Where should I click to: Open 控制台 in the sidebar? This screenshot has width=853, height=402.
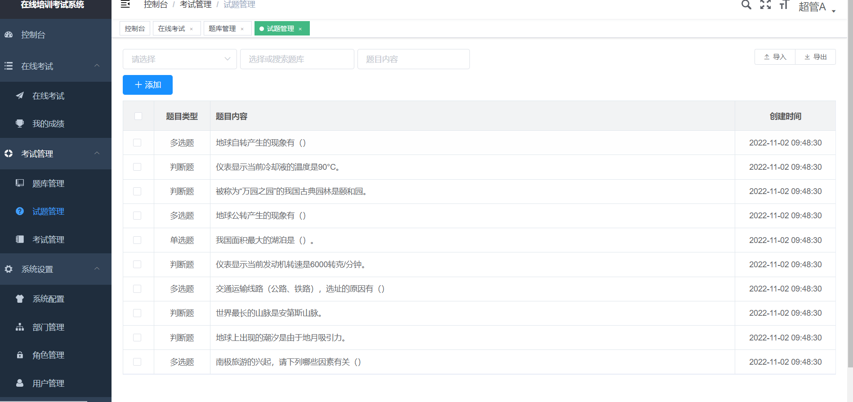pyautogui.click(x=56, y=35)
